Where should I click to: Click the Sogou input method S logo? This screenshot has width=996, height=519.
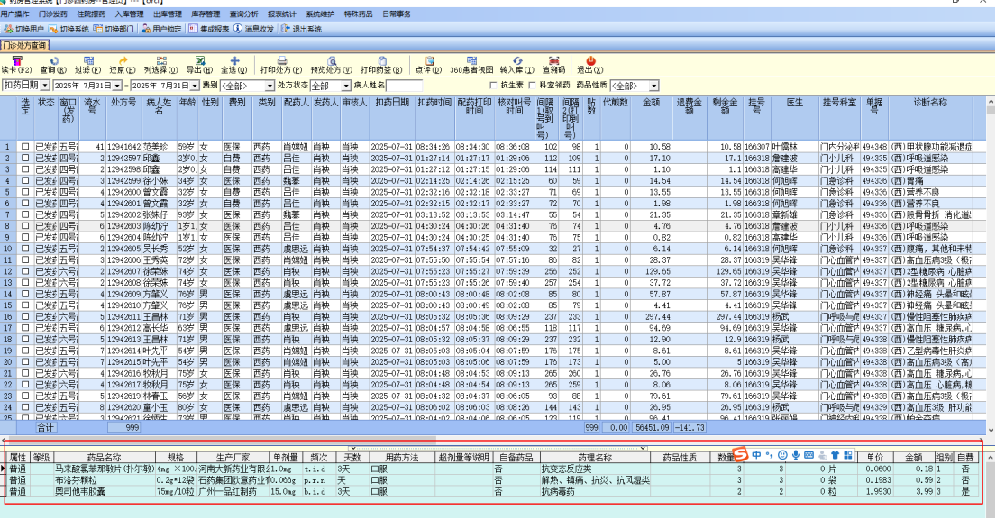[x=741, y=453]
